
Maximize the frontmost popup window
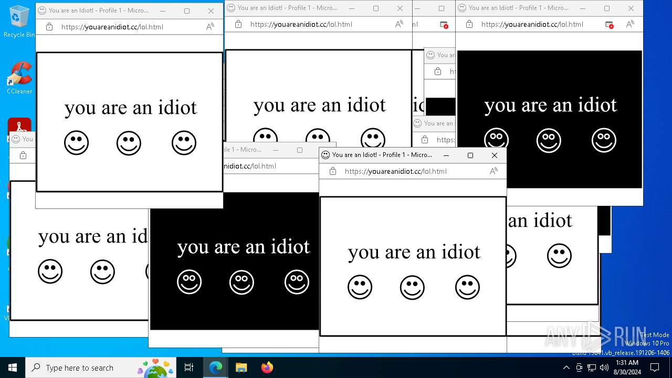point(470,155)
